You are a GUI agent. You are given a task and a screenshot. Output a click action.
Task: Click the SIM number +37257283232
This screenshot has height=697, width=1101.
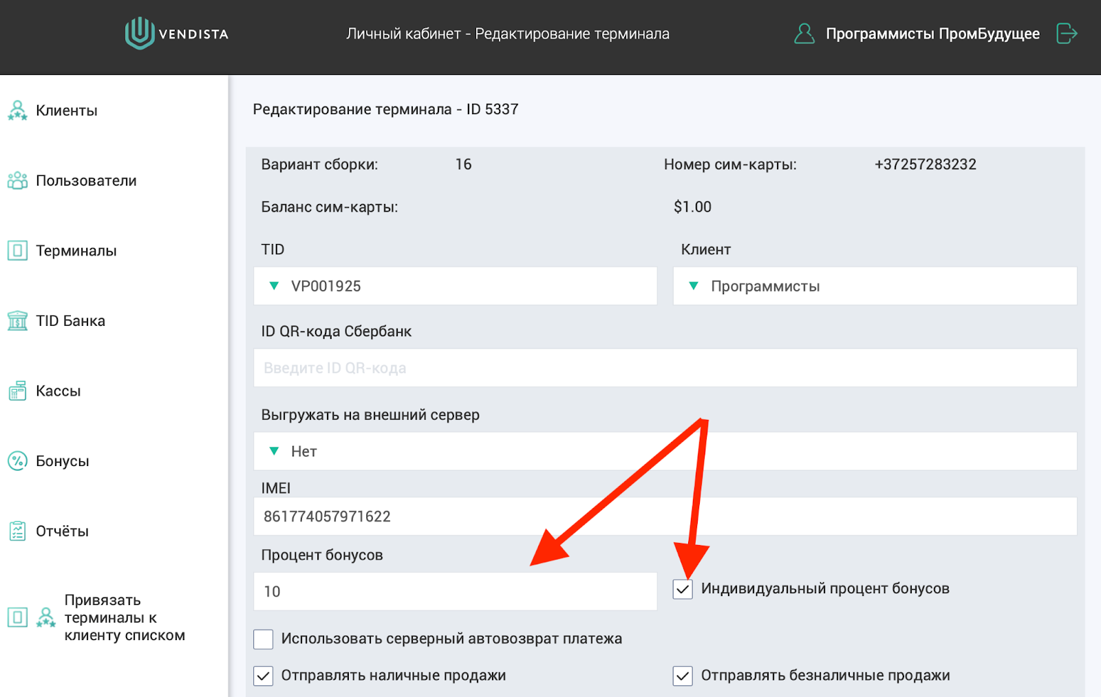tap(926, 164)
